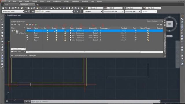This screenshot has height=104, width=185.
Task: Open the Format menu
Action: click(34, 1)
